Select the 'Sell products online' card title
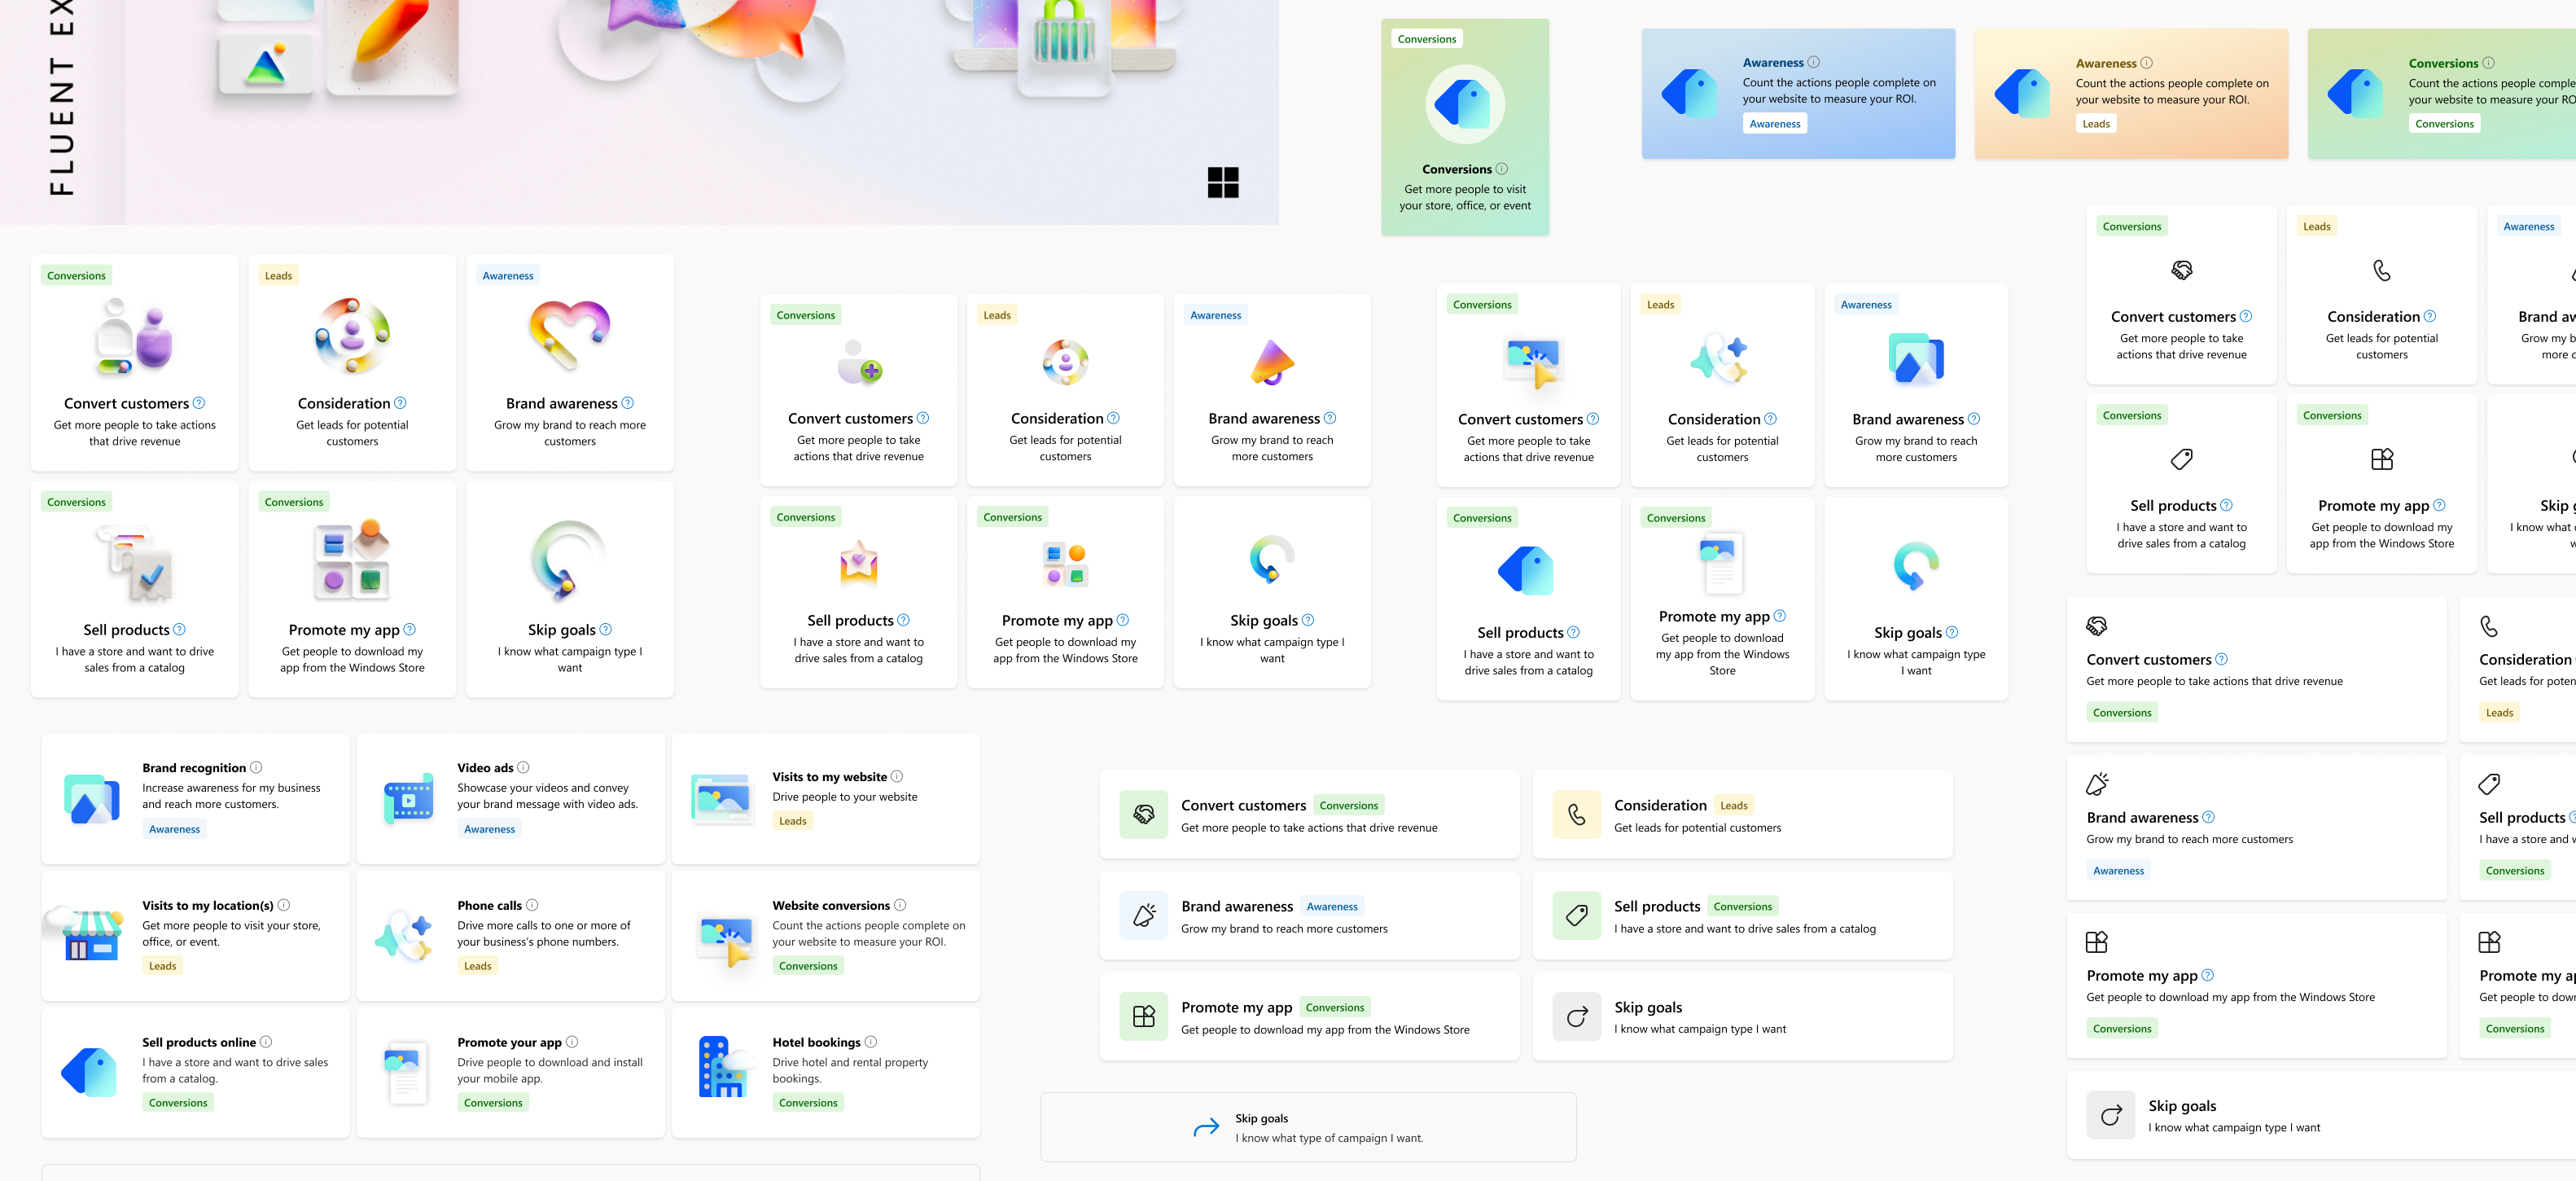The height and width of the screenshot is (1181, 2576). [x=199, y=1042]
